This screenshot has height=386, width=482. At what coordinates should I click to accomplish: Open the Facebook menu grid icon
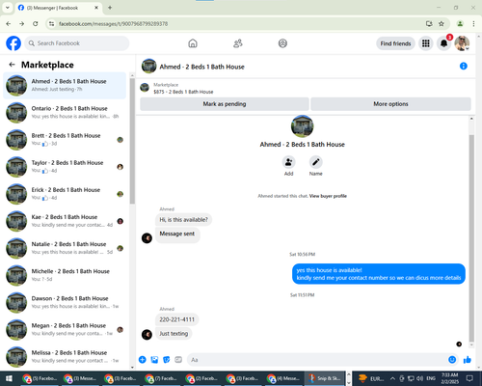(426, 43)
